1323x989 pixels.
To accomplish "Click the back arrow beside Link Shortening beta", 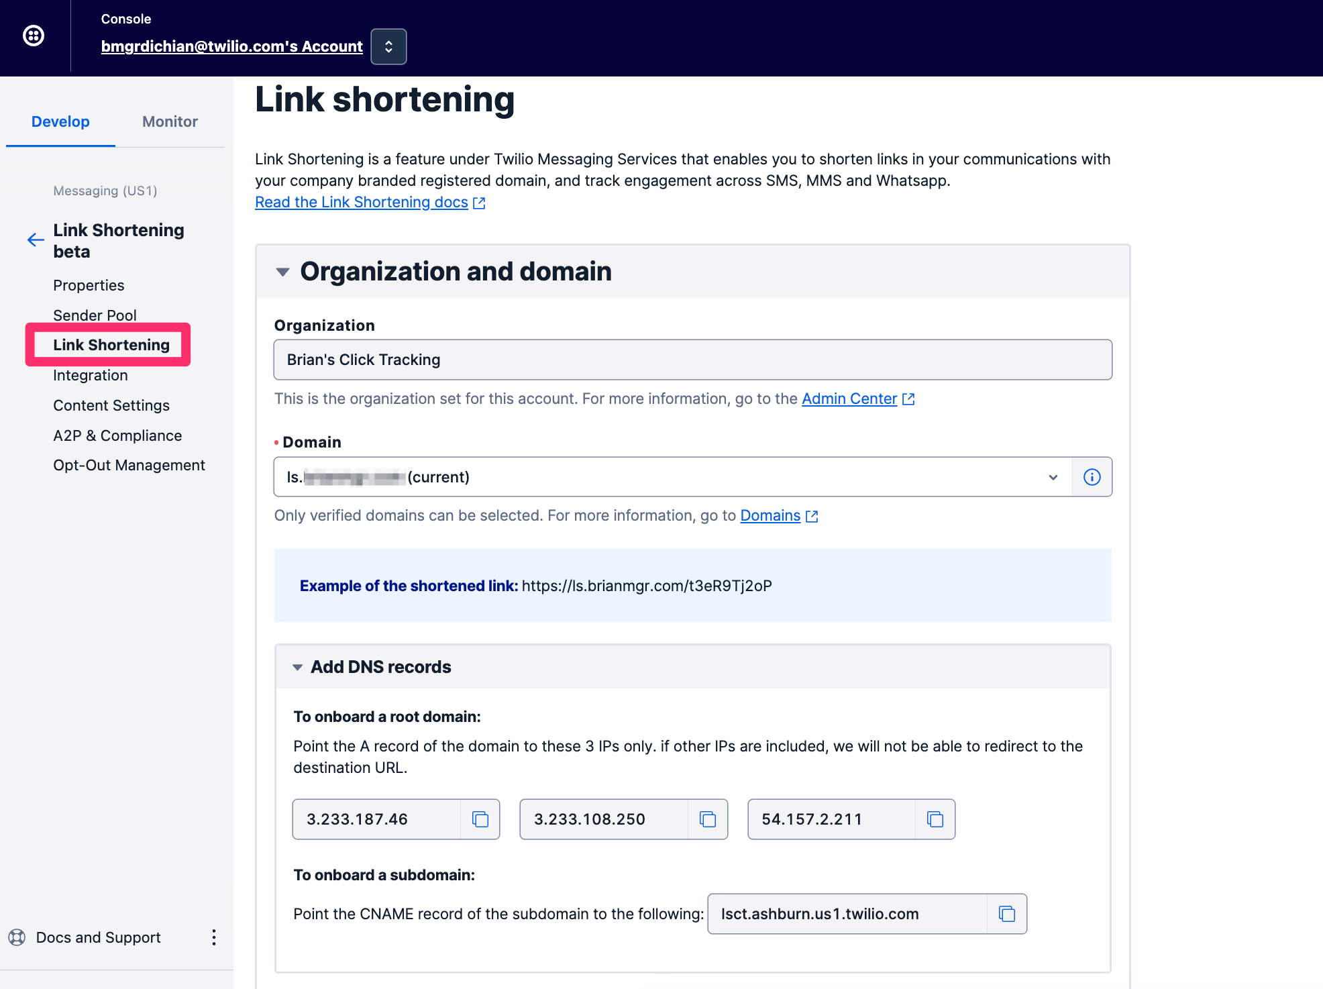I will [36, 240].
